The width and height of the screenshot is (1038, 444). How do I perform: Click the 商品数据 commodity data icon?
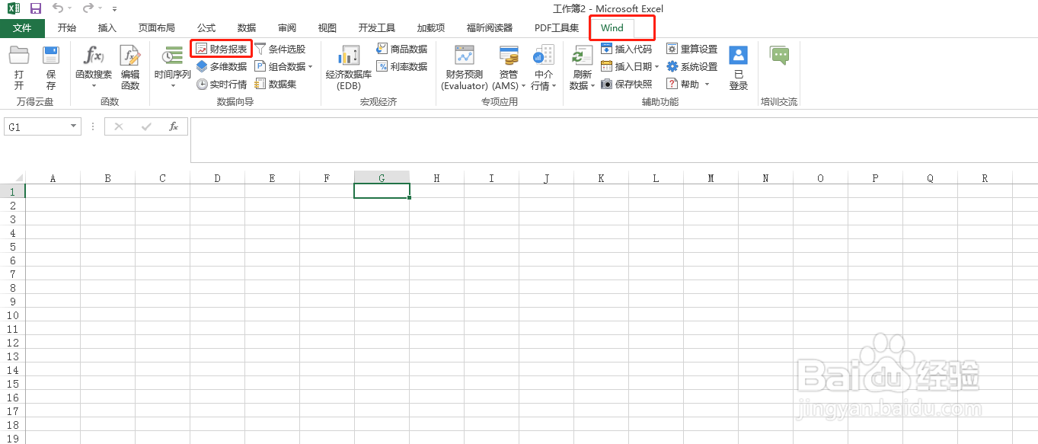[x=401, y=48]
